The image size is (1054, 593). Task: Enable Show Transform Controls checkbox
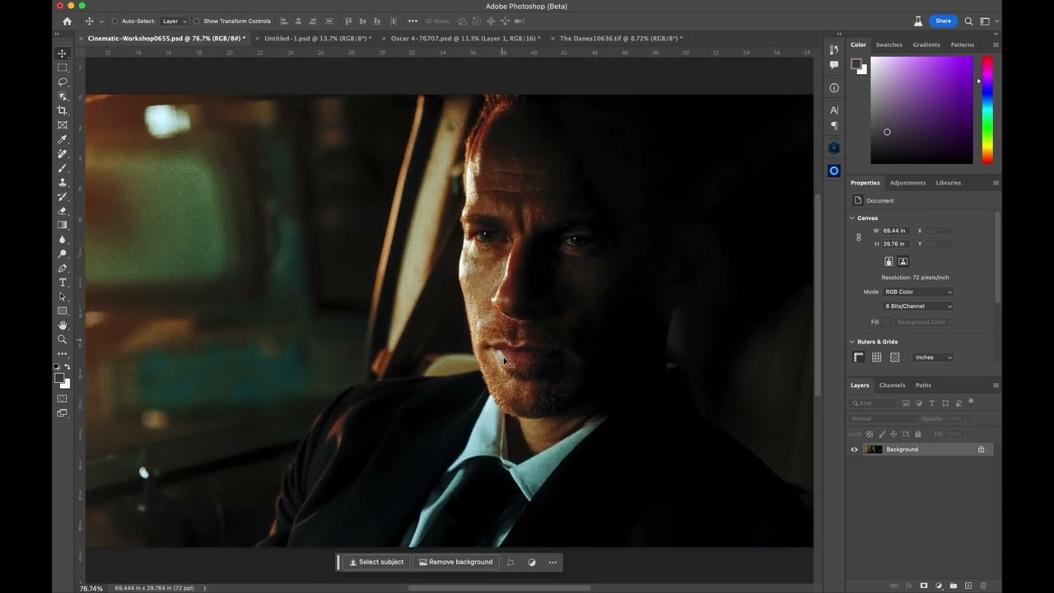(197, 21)
